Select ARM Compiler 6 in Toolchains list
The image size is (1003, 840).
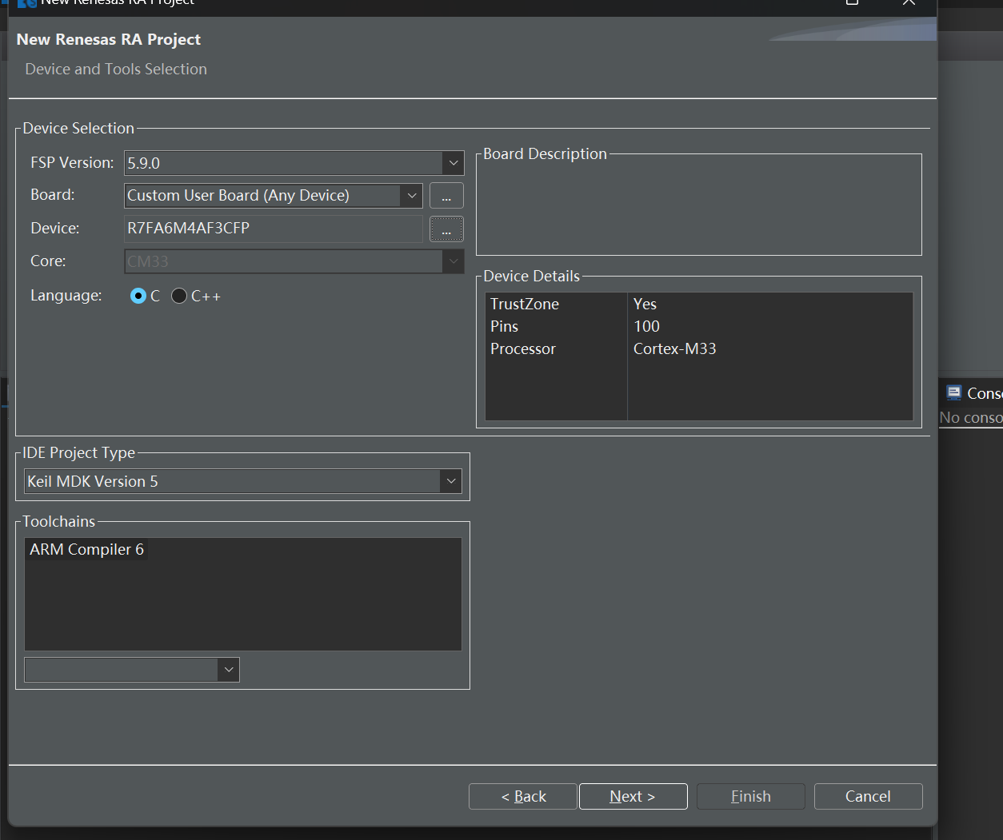(x=86, y=549)
